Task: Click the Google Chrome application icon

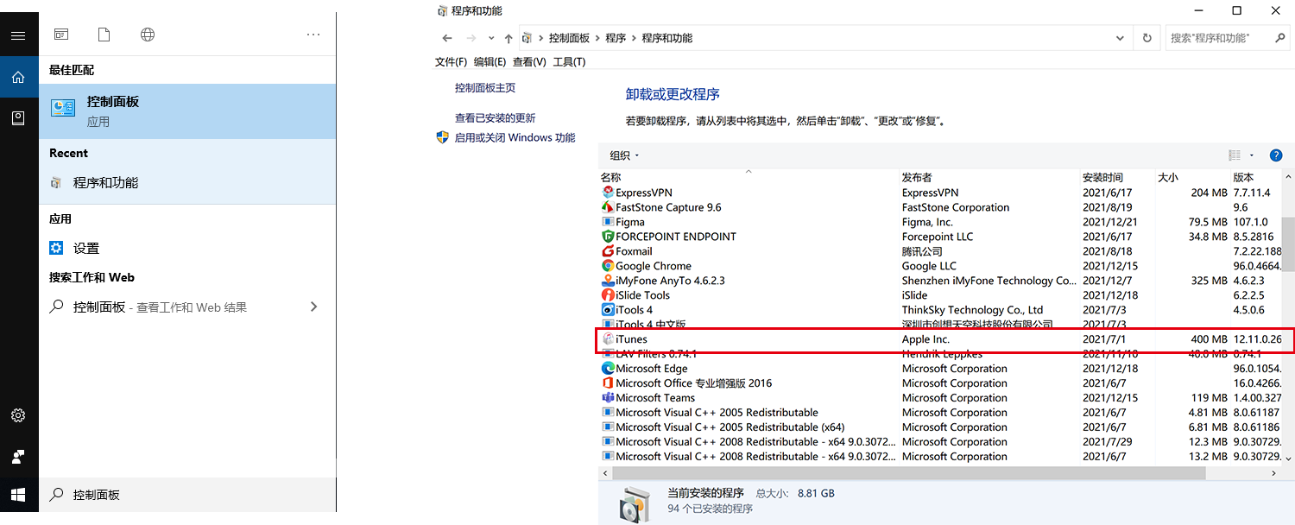Action: point(608,265)
